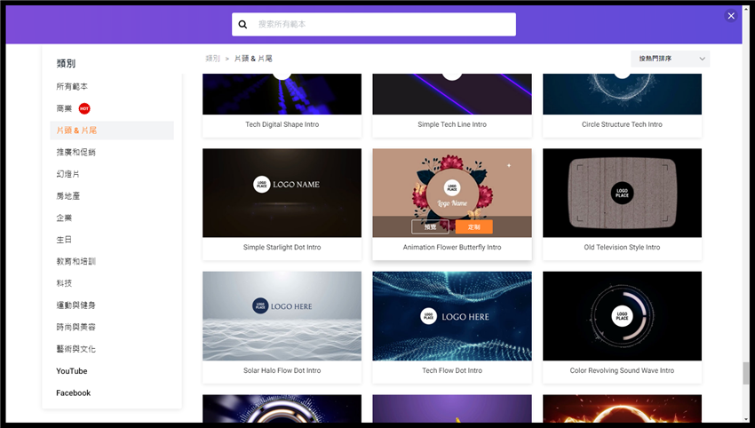Viewport: 755px width, 428px height.
Task: Click 'Old Television Style Intro' title
Action: [x=622, y=247]
